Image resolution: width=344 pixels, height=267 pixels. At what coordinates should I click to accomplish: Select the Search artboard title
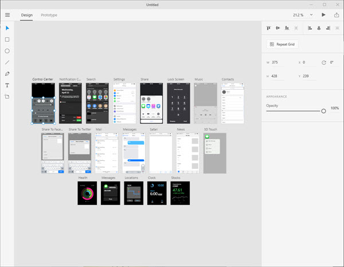[x=91, y=79]
